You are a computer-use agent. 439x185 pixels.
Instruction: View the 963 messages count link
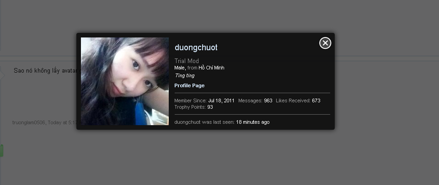268,100
